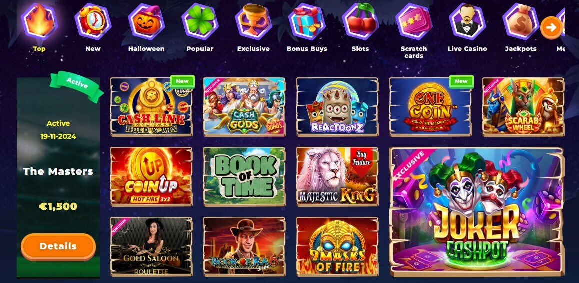The image size is (579, 283).
Task: Click the Details button for The Masters
Action: point(58,246)
